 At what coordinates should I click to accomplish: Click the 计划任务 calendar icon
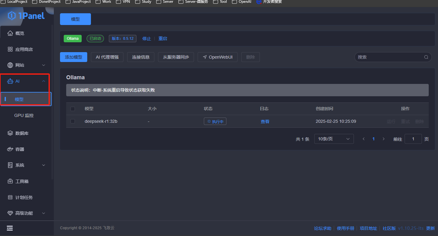[x=10, y=197]
